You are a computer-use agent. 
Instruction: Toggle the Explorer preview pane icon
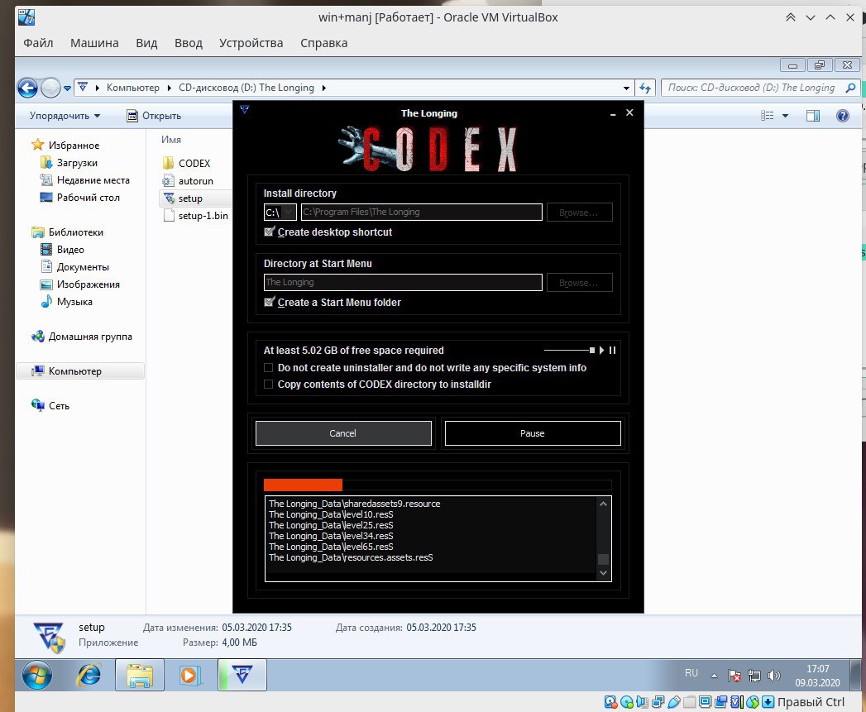click(813, 116)
